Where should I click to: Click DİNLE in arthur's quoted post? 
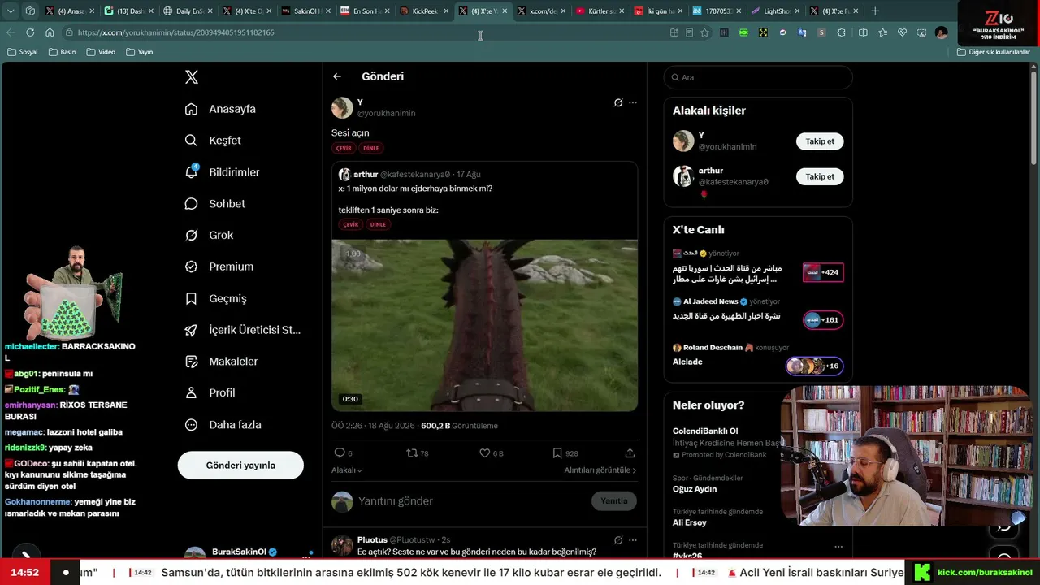point(378,225)
